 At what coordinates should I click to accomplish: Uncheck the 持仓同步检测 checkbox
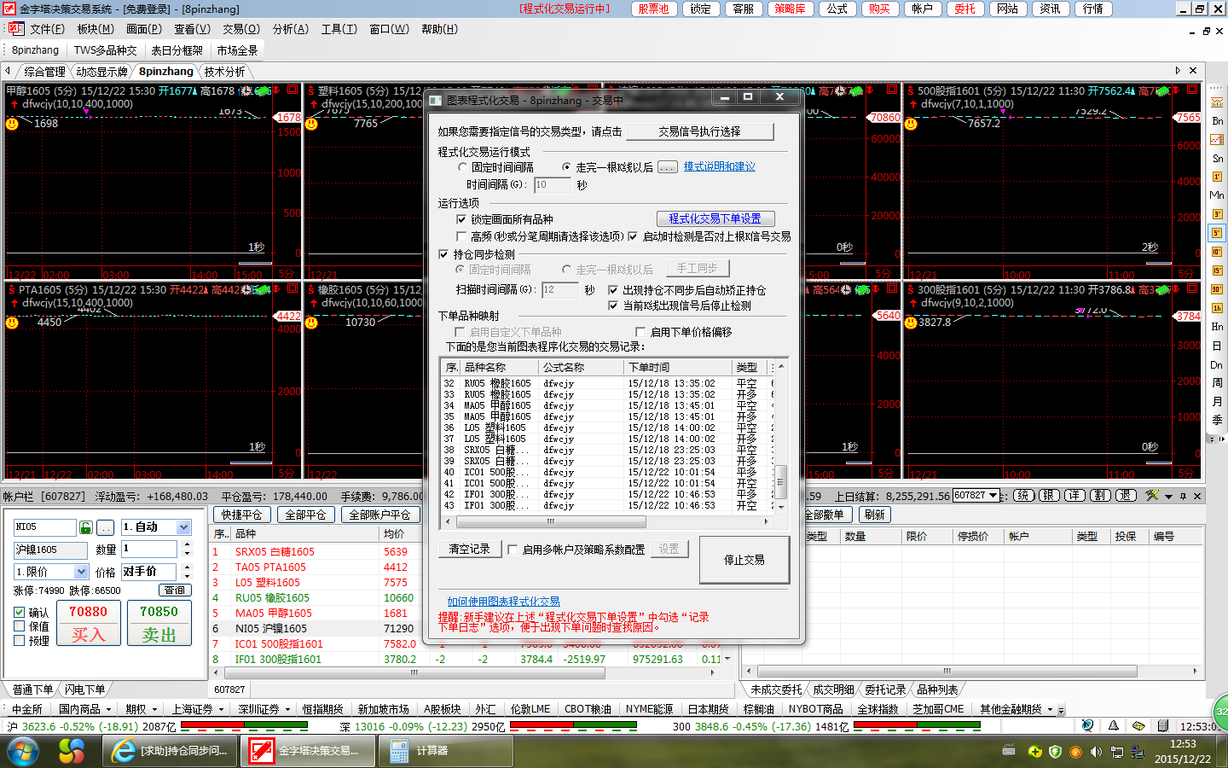(443, 254)
